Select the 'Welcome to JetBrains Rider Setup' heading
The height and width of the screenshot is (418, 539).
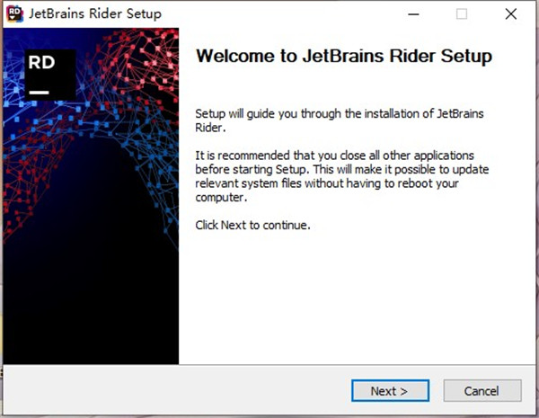pyautogui.click(x=344, y=56)
